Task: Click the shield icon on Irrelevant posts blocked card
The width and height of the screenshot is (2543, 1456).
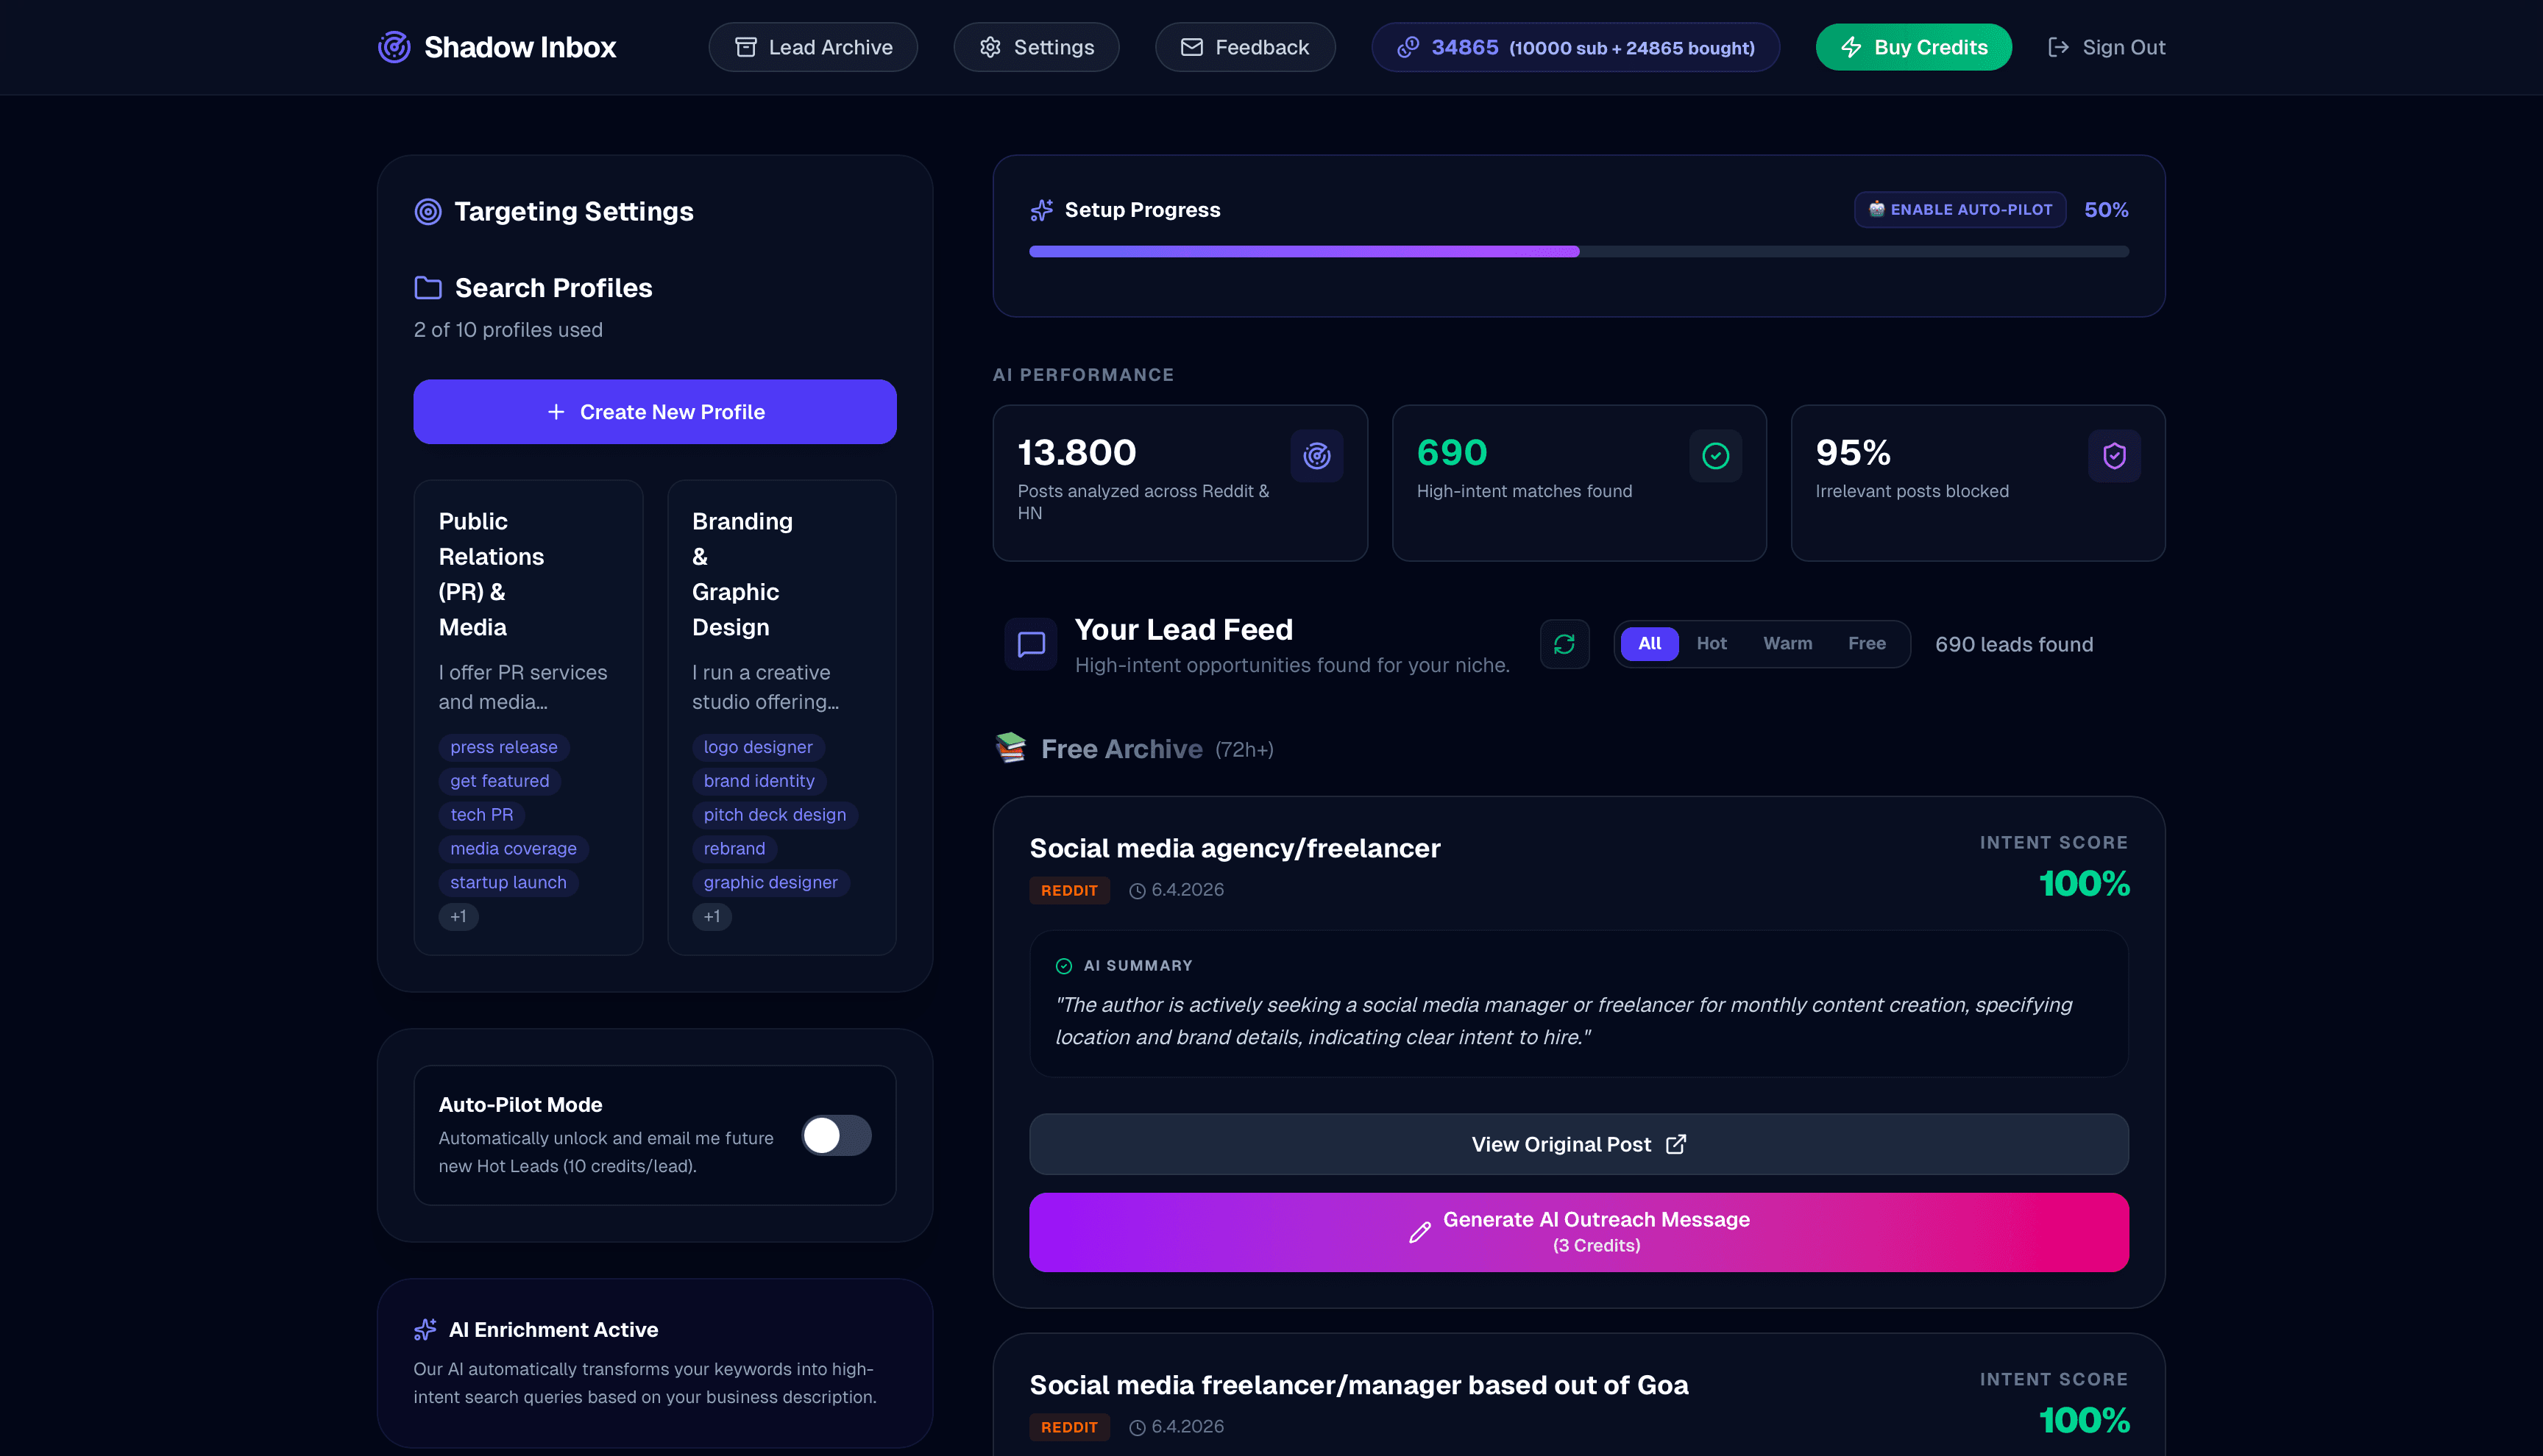Action: (2115, 456)
